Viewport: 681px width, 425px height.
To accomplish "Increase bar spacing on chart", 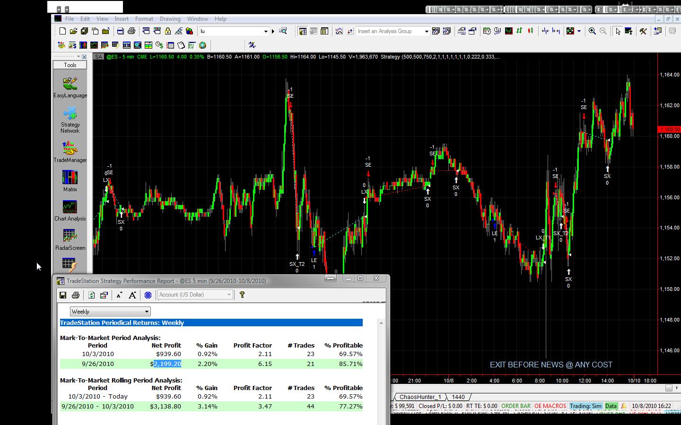I will pyautogui.click(x=556, y=31).
